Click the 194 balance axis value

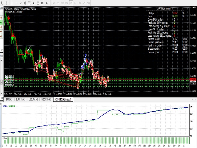pyautogui.click(x=191, y=107)
